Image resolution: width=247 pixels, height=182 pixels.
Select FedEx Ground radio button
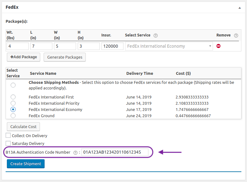pos(13,116)
